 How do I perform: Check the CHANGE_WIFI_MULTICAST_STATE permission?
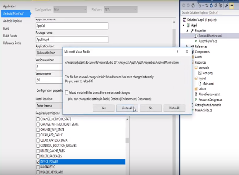pyautogui.click(x=38, y=124)
